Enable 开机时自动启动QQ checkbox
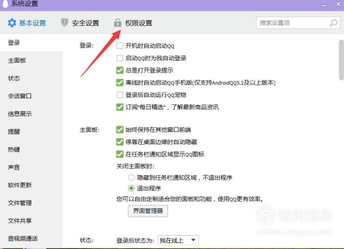This screenshot has width=344, height=249. pos(120,46)
